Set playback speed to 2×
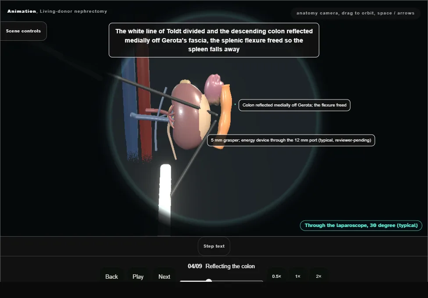Screen dimensions: 428x298 [x=318, y=276]
